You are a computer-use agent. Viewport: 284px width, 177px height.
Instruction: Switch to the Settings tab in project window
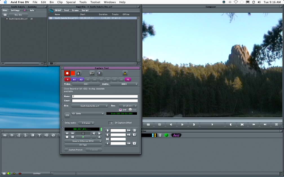[x=15, y=10]
